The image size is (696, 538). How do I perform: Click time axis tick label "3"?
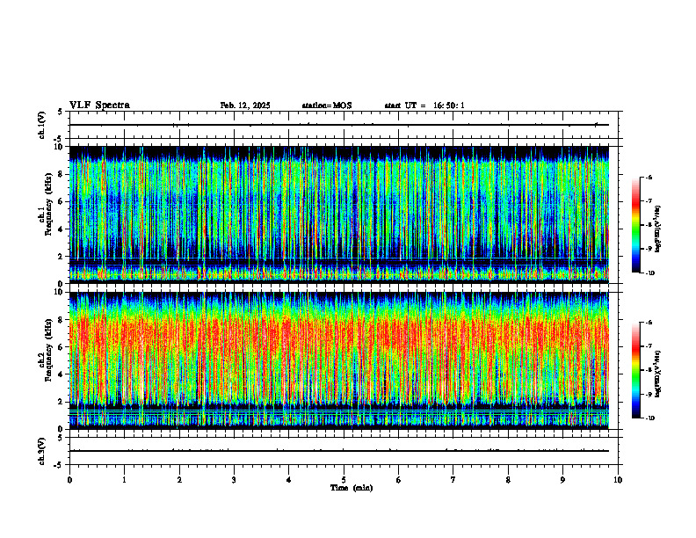[234, 480]
